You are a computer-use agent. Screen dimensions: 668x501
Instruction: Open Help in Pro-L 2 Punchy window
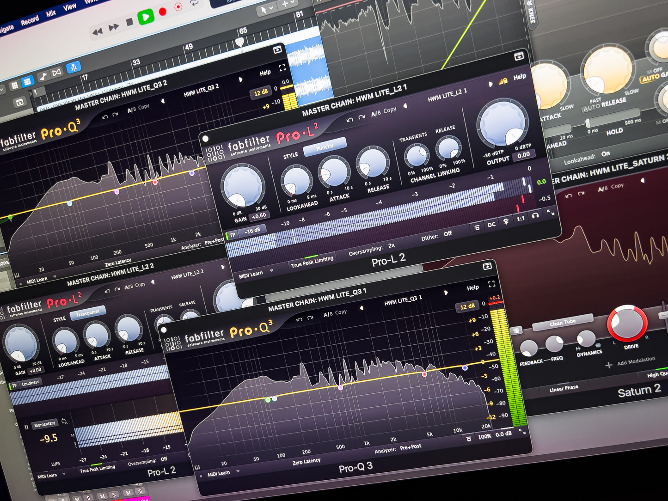[520, 77]
